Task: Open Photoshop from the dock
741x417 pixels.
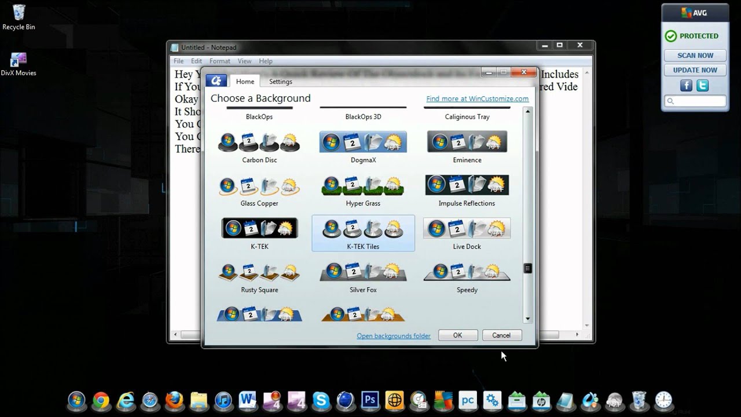Action: [369, 400]
